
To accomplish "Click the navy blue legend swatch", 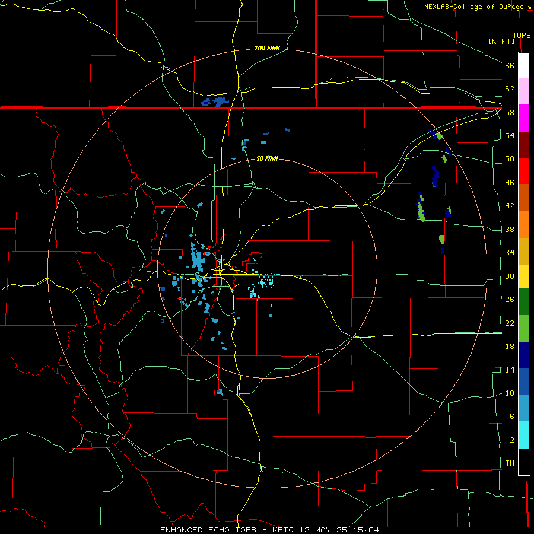I will [524, 355].
